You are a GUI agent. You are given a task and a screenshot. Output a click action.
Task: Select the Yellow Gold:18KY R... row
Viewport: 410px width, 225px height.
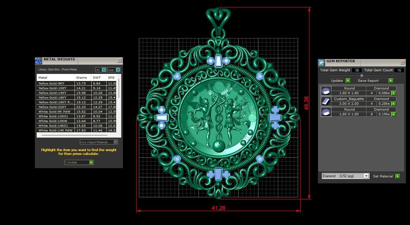pos(77,102)
